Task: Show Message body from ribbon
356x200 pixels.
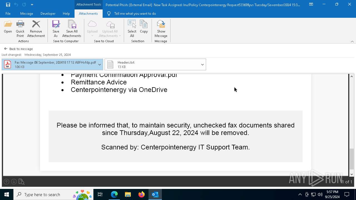Action: click(x=161, y=29)
